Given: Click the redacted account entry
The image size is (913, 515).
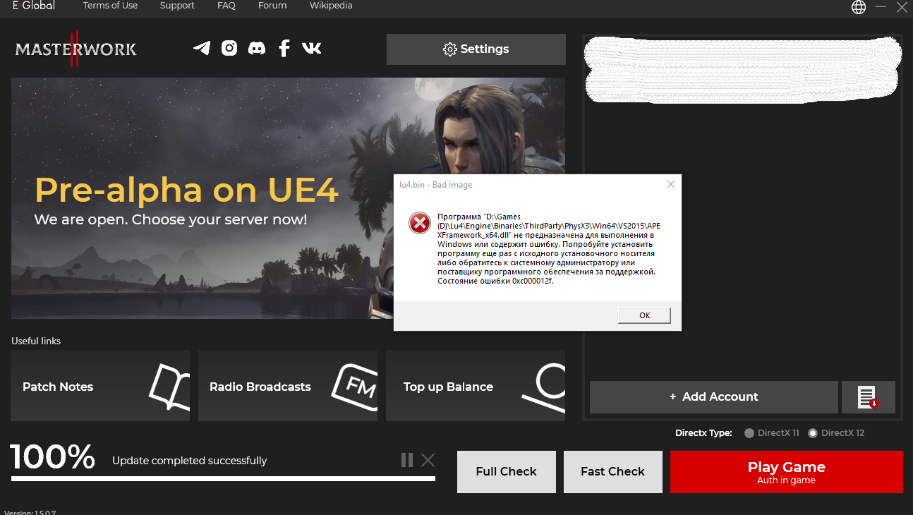Looking at the screenshot, I should pyautogui.click(x=742, y=70).
